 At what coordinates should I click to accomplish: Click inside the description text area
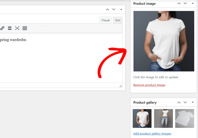point(58,58)
